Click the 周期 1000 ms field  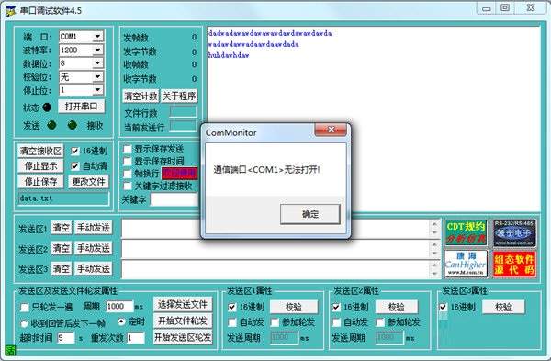point(119,306)
